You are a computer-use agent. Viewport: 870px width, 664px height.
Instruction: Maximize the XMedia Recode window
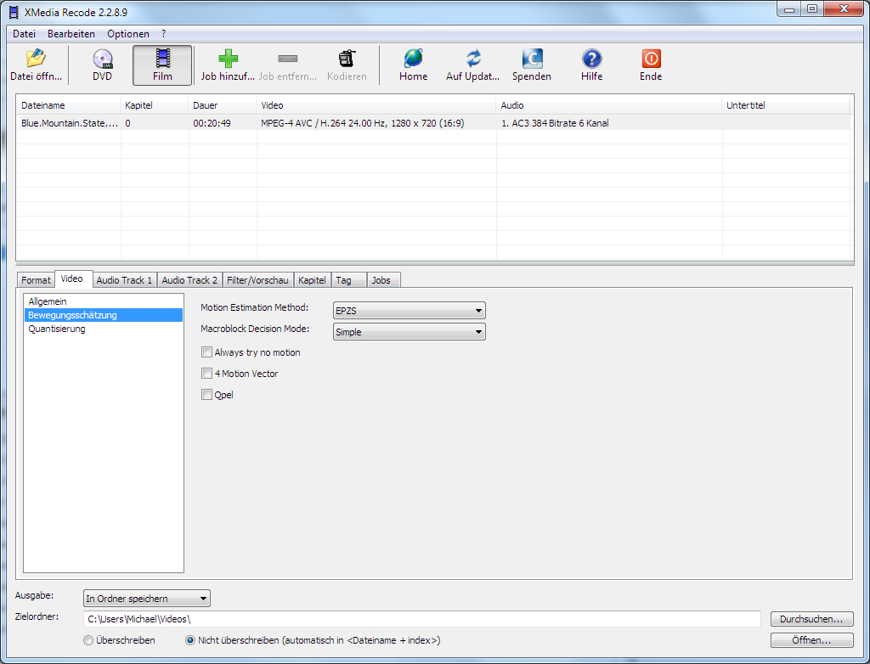(811, 9)
